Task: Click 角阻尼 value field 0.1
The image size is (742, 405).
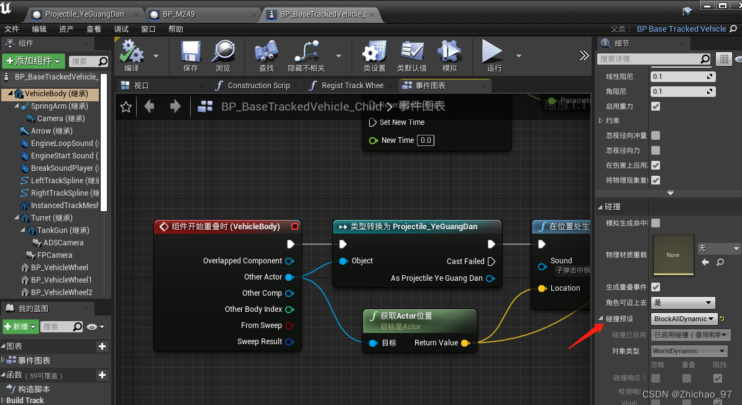Action: point(684,91)
